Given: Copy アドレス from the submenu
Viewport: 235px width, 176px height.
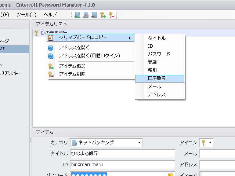Looking at the screenshot, I should 160,95.
